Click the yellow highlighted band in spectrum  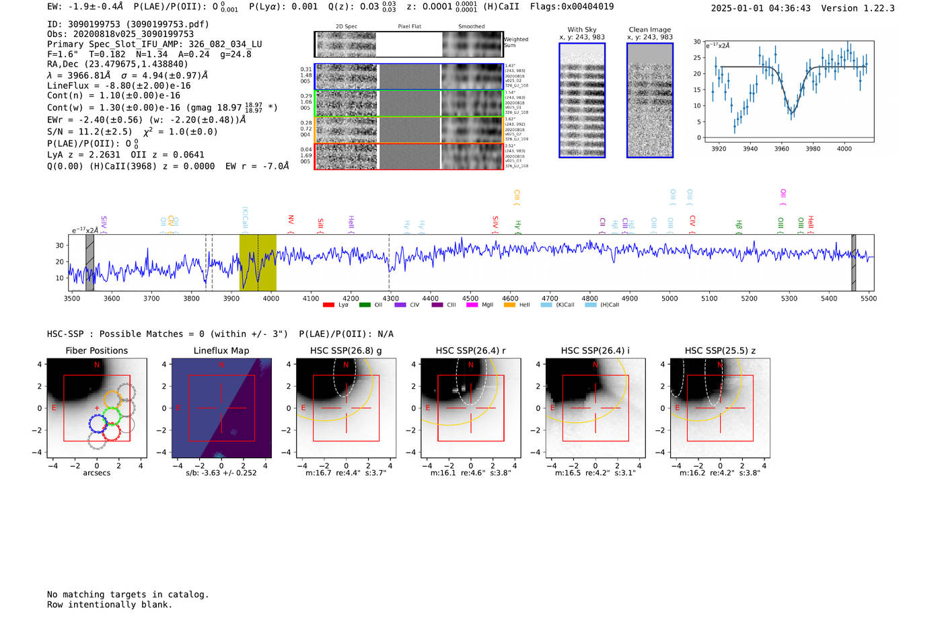tap(258, 262)
